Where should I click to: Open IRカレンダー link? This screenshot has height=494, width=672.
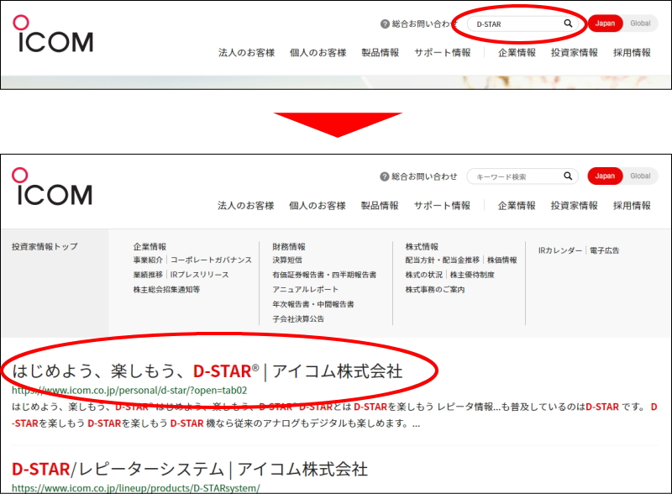560,250
